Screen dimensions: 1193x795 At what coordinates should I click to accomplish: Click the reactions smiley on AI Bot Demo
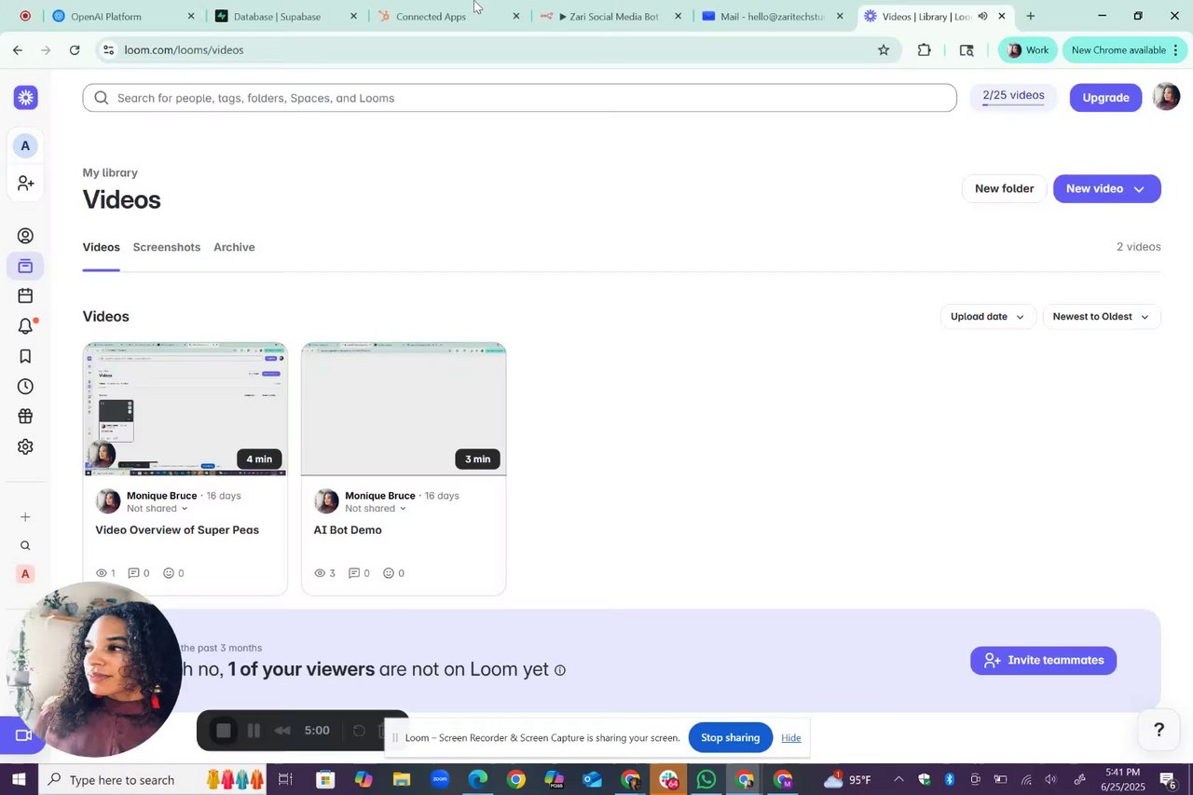click(389, 573)
